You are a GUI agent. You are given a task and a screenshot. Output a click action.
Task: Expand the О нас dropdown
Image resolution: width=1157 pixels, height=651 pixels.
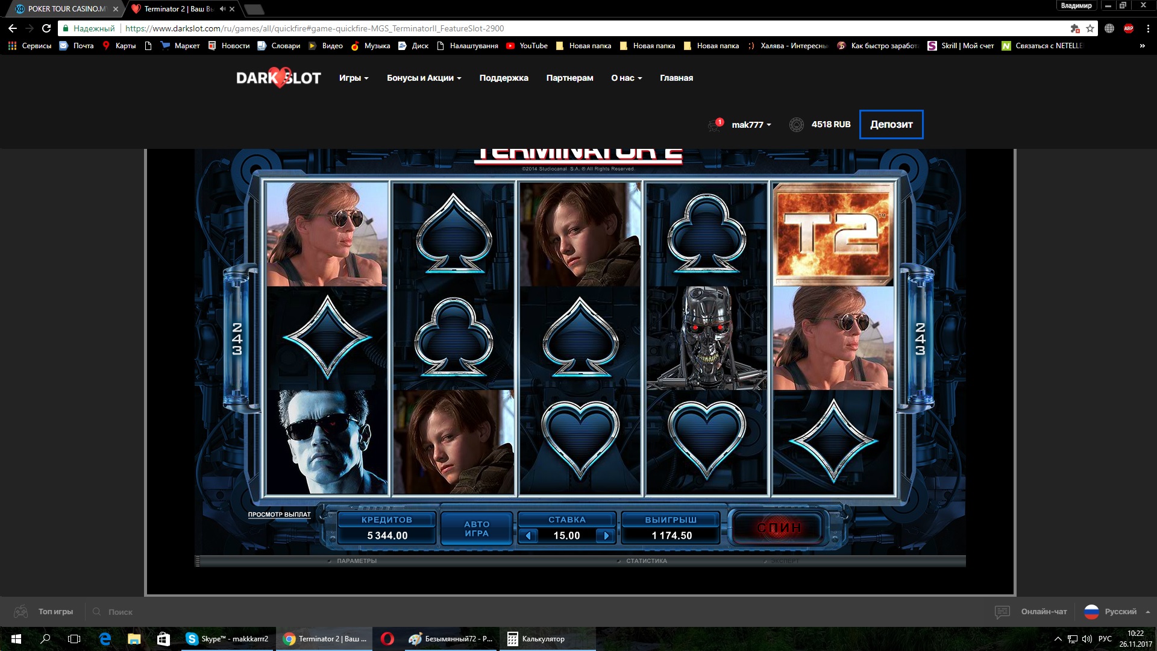pos(627,78)
